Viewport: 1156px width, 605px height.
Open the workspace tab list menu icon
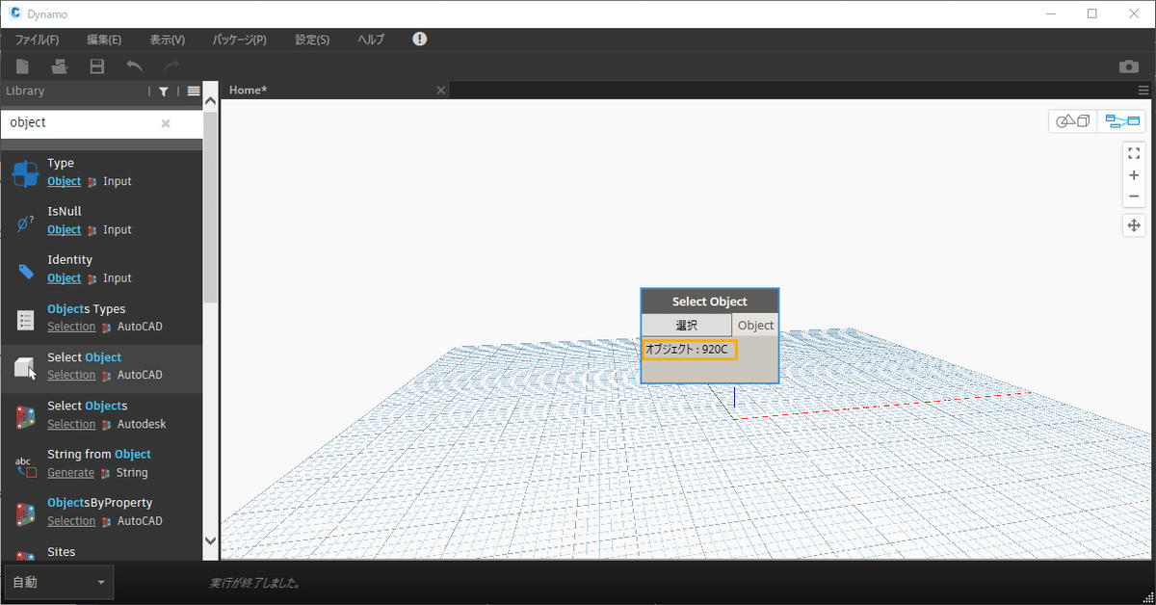pos(1143,90)
